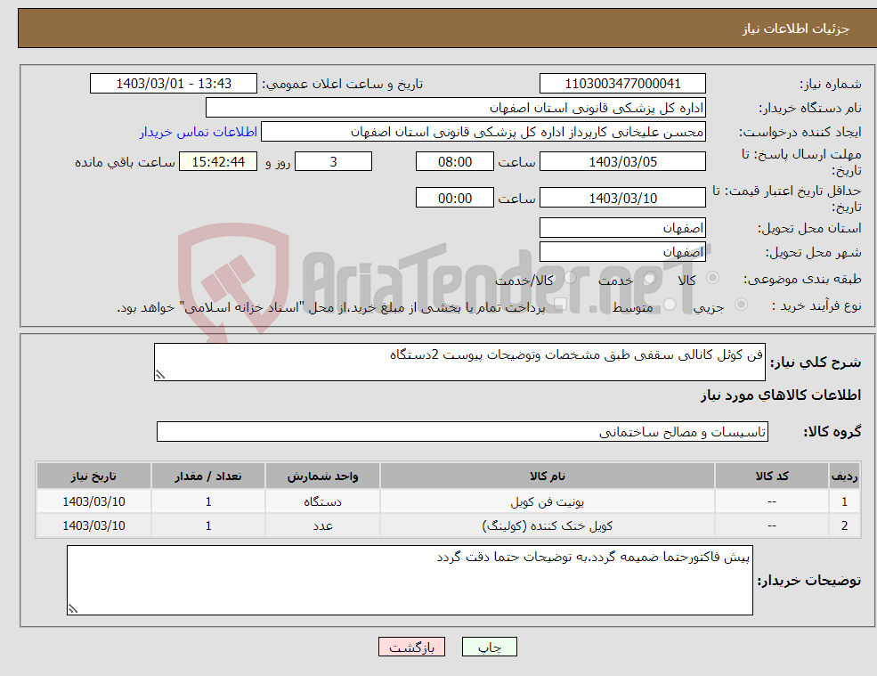The width and height of the screenshot is (877, 676).
Task: Click the page title جزئیات اطلاعات نیاز
Action: [x=796, y=29]
